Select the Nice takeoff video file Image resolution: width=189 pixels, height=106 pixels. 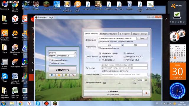pos(150,5)
